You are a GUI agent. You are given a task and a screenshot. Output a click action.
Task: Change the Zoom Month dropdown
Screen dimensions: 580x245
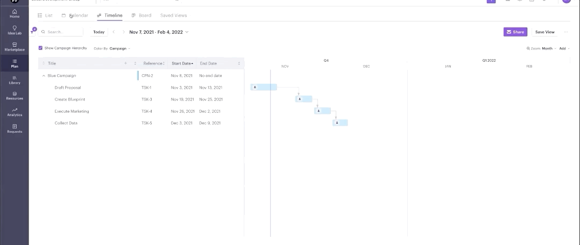(549, 48)
